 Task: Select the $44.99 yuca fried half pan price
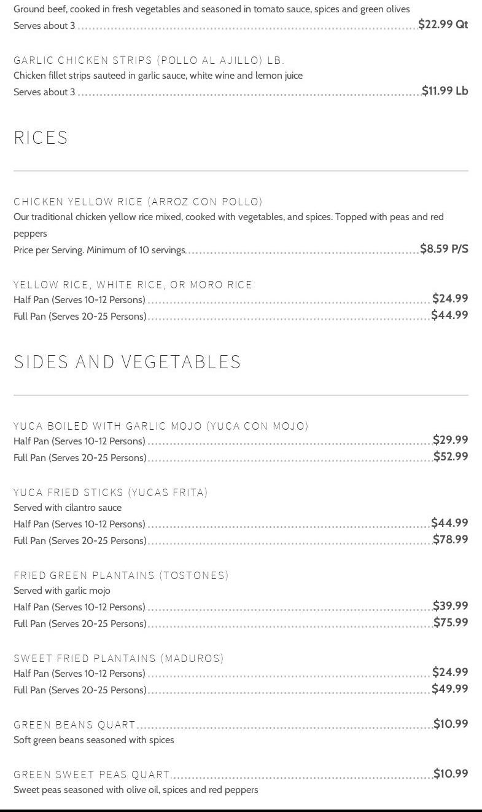[449, 523]
